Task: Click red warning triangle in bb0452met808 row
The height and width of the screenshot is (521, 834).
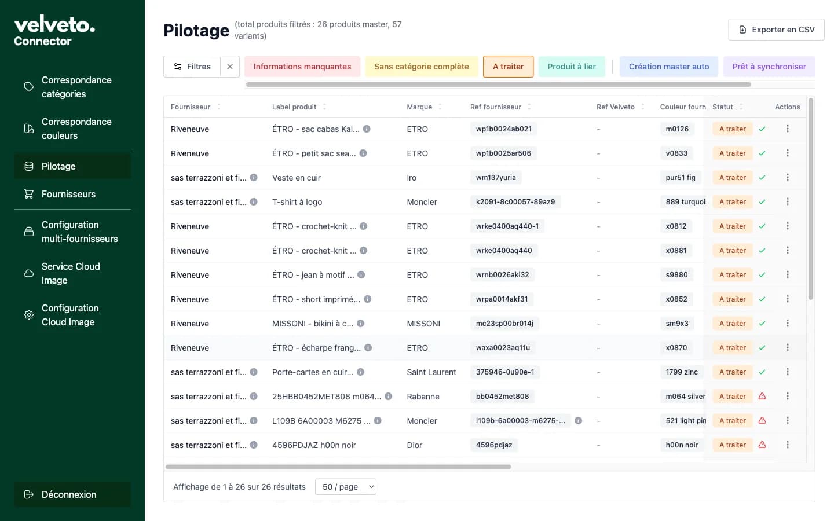Action: coord(762,396)
